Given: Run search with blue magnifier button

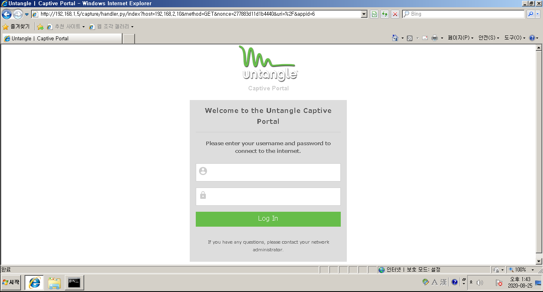Looking at the screenshot, I should point(531,14).
